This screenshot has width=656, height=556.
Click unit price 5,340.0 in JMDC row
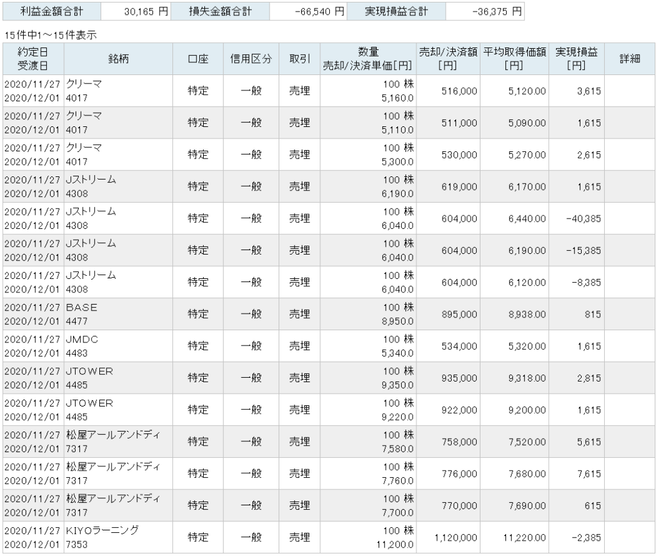click(397, 353)
